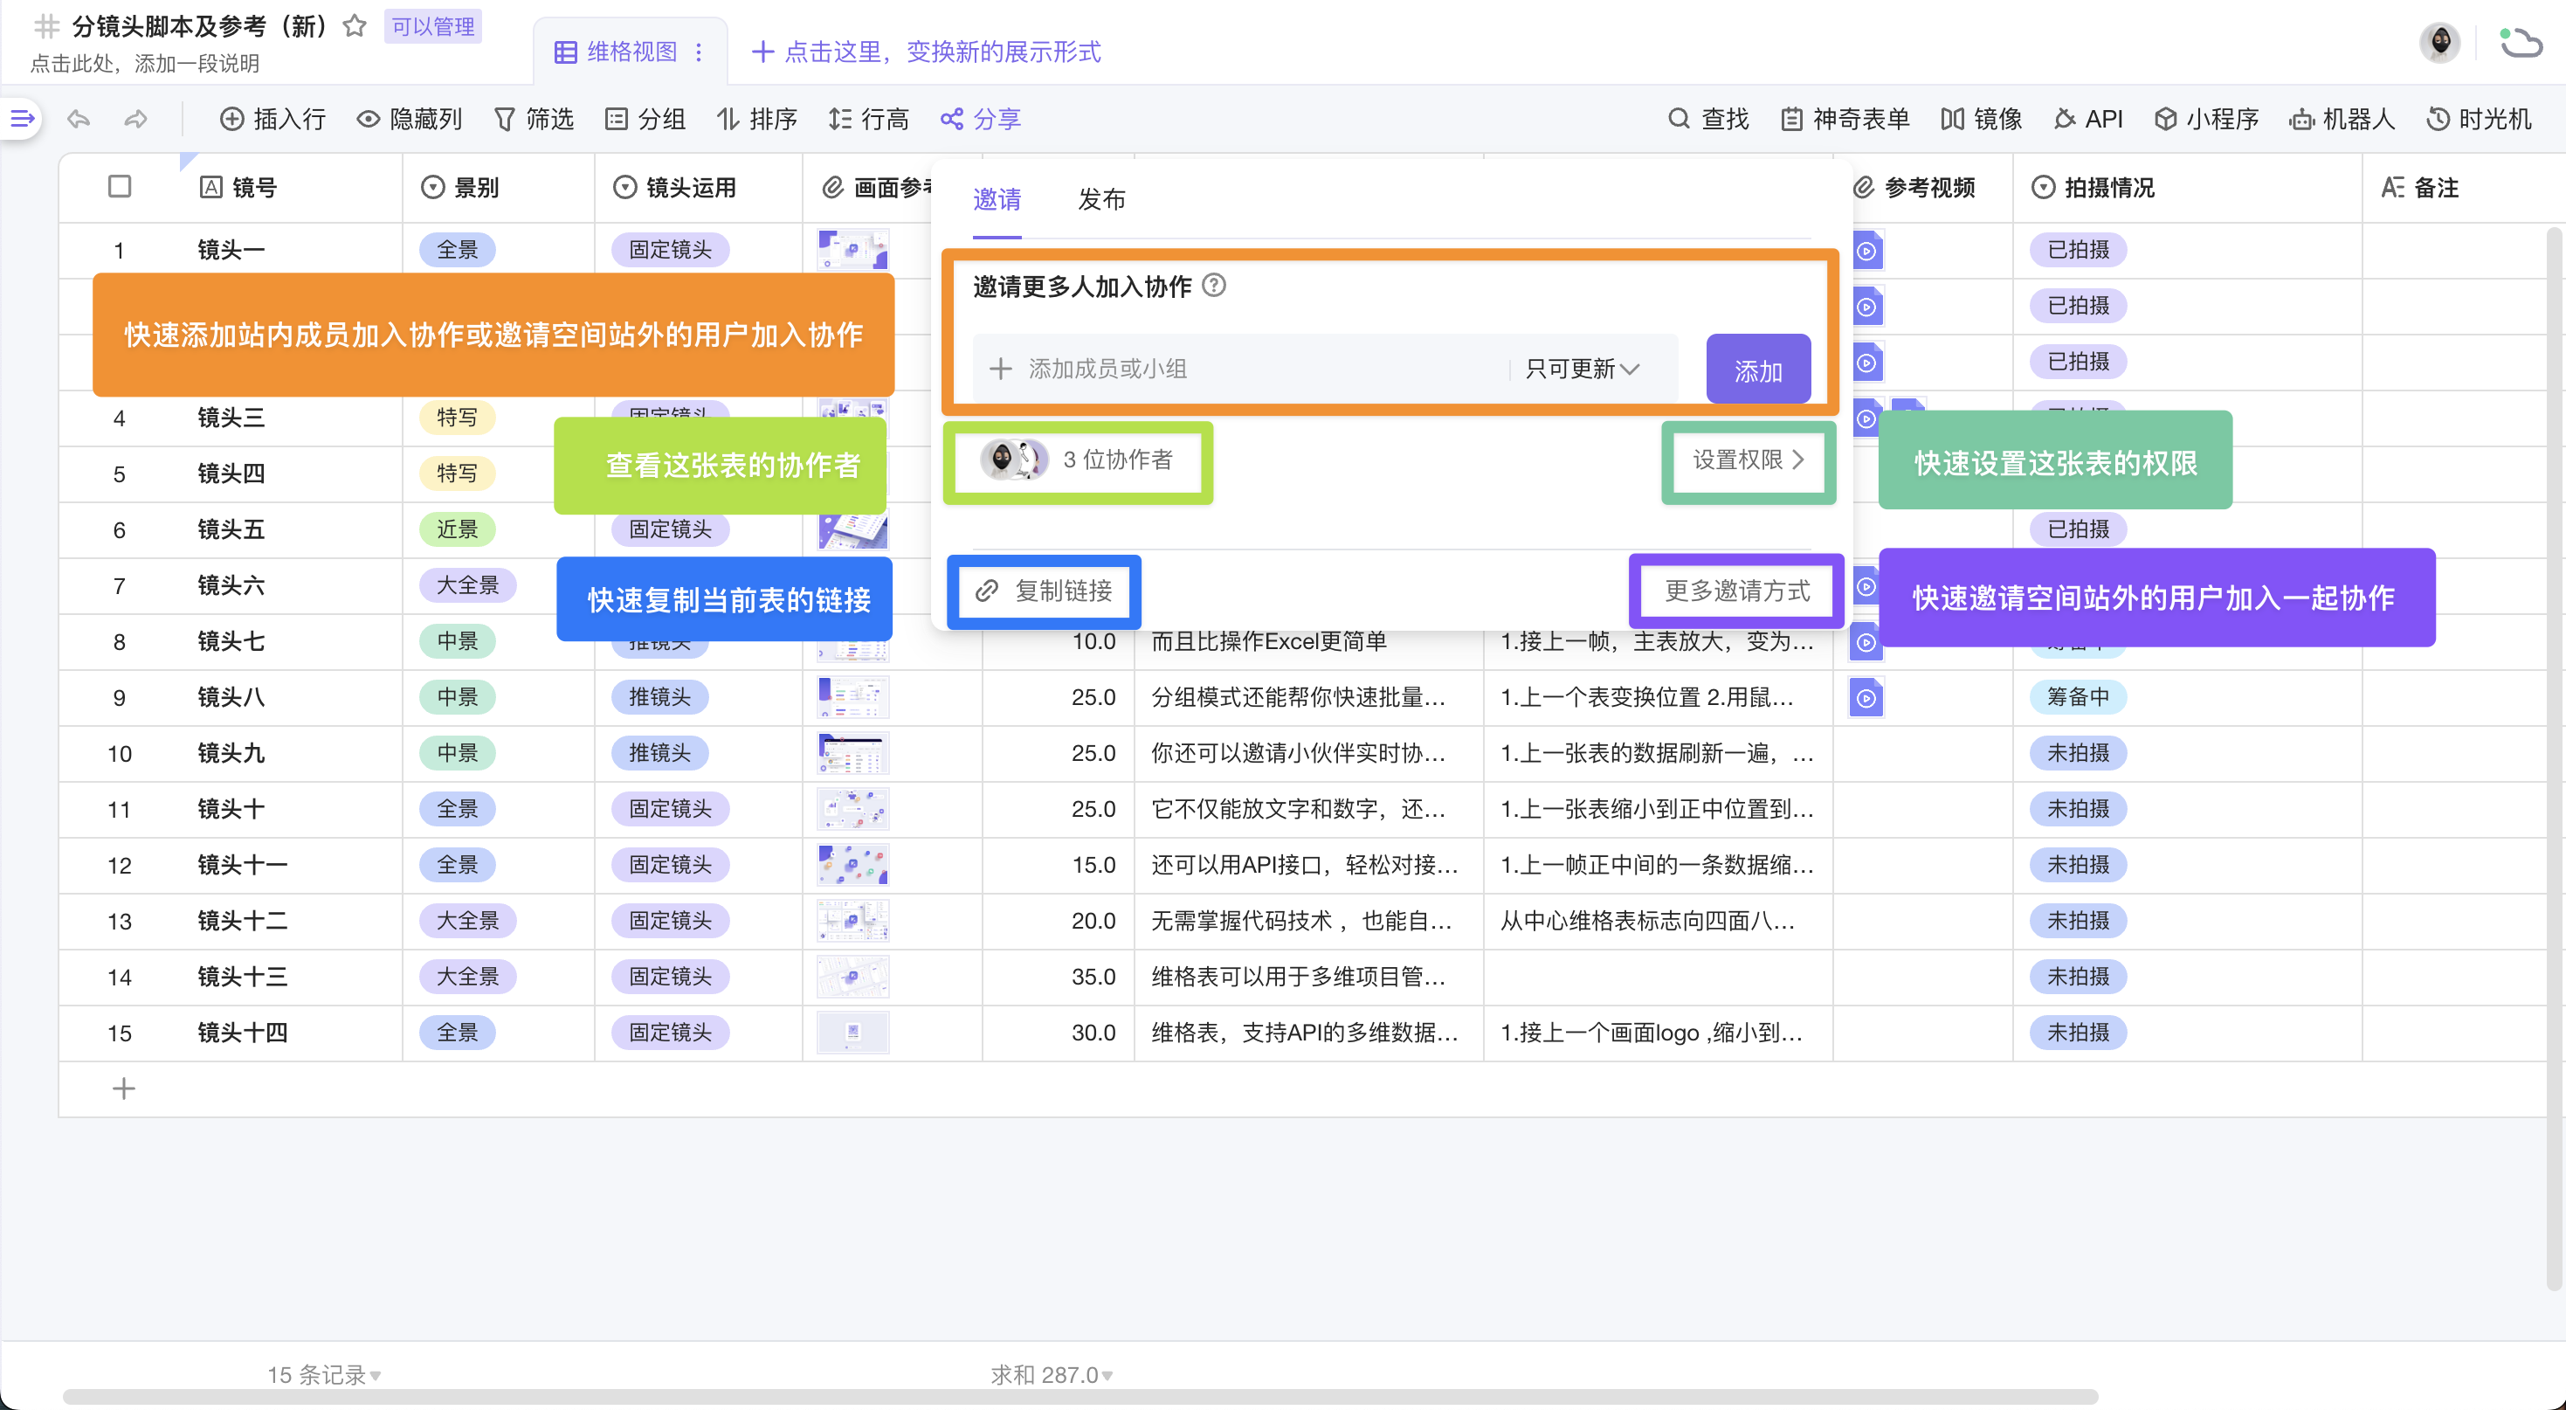The height and width of the screenshot is (1410, 2566).
Task: Click the purple 添加 button
Action: pos(1757,370)
